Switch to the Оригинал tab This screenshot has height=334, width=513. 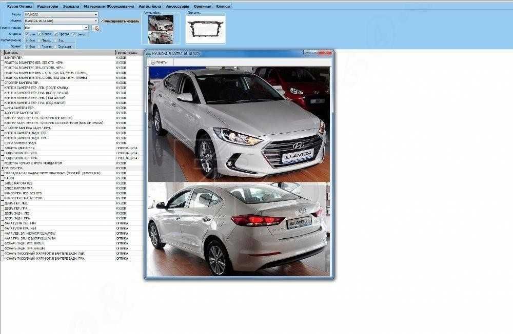tap(203, 6)
